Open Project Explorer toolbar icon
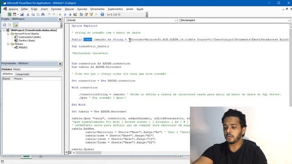Screen dimensions: 292x164 pos(81,15)
